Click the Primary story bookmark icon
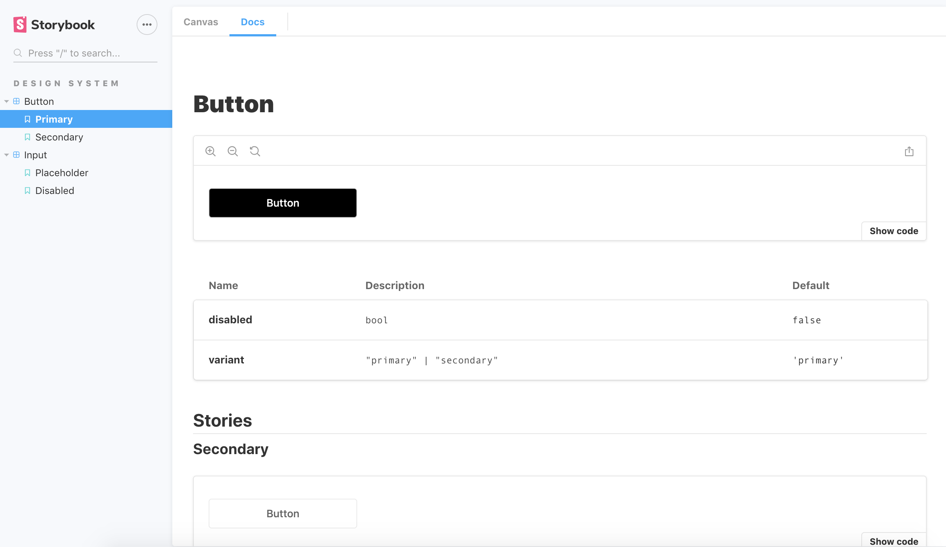This screenshot has width=946, height=547. point(27,119)
